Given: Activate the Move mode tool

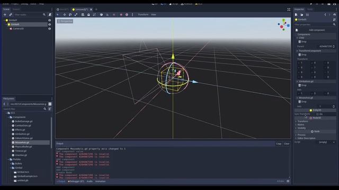Looking at the screenshot, I should coord(65,15).
